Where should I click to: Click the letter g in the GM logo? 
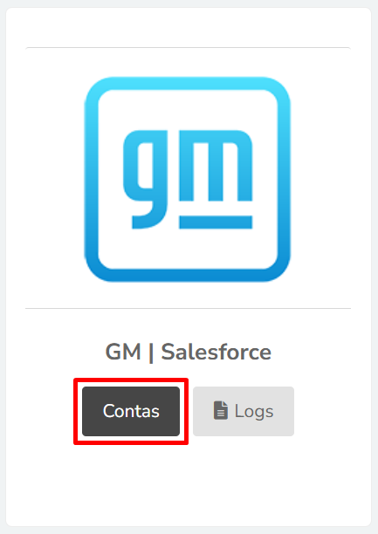(146, 179)
